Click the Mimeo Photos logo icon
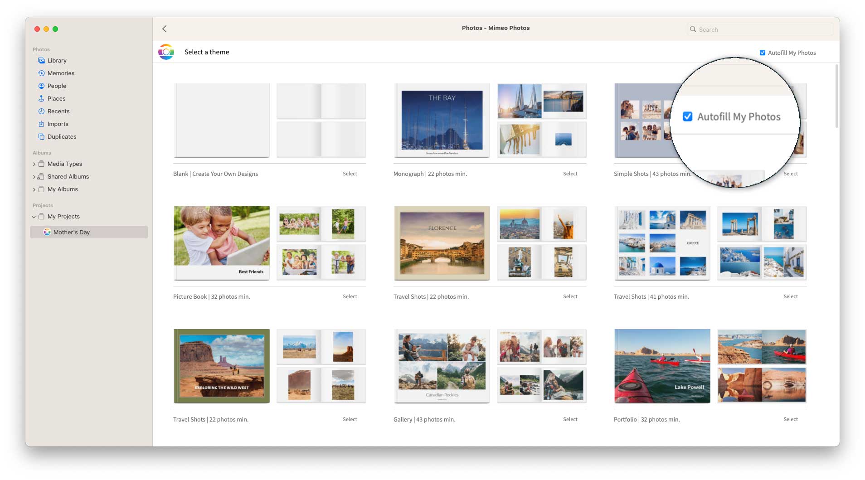The height and width of the screenshot is (480, 865). click(166, 52)
